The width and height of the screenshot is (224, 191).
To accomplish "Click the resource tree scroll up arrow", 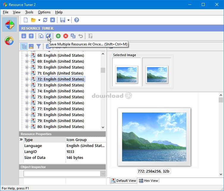I will click(x=103, y=54).
